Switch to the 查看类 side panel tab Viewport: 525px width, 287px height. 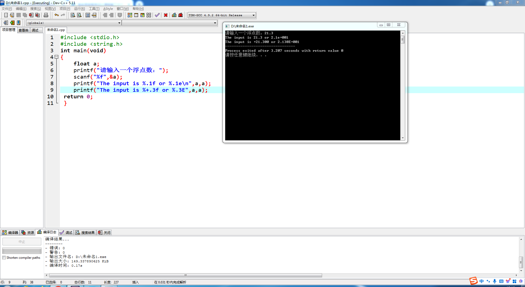coord(24,30)
